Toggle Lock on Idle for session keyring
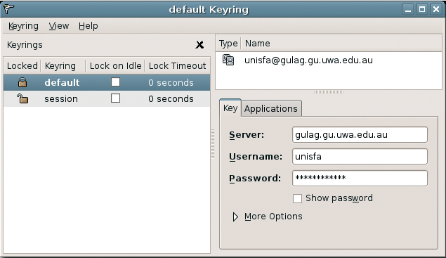 click(115, 98)
